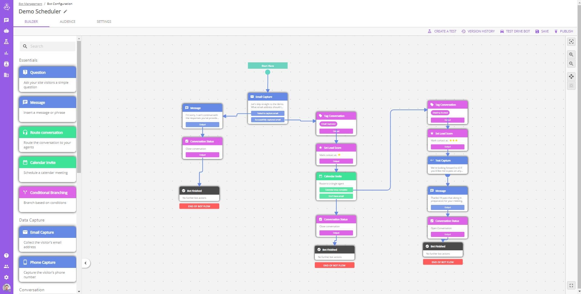
Task: Click the pencil icon beside Demo Scheduler
Action: pyautogui.click(x=65, y=12)
